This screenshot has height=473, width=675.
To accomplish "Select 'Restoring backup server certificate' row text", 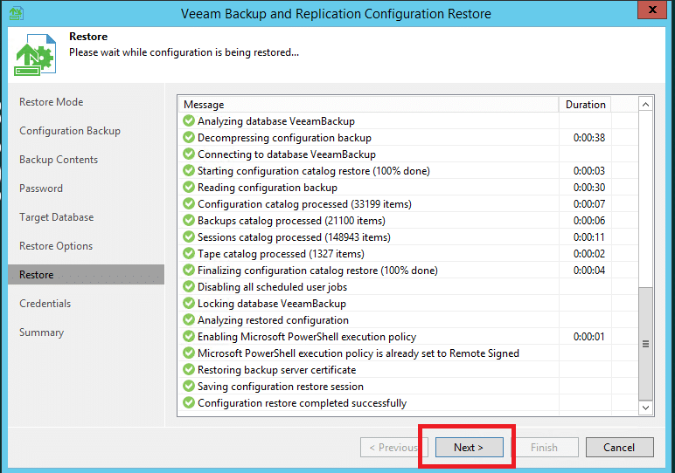I will [277, 370].
